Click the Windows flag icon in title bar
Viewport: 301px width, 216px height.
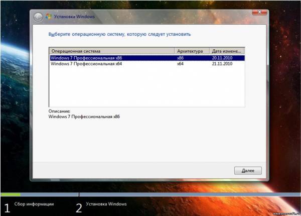(49, 17)
